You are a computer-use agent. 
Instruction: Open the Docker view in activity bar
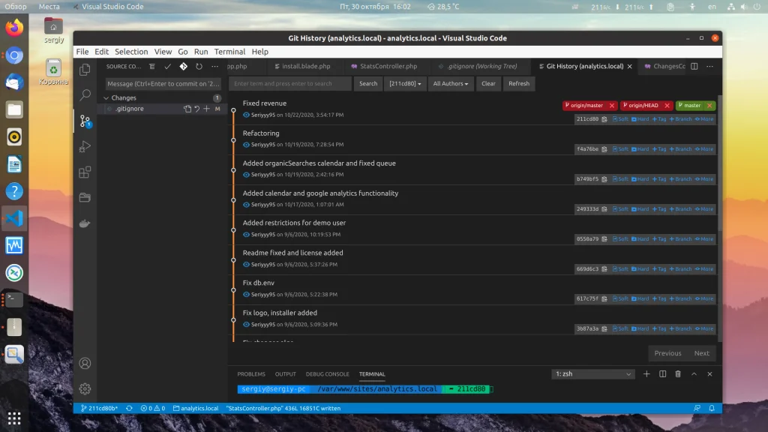[85, 223]
